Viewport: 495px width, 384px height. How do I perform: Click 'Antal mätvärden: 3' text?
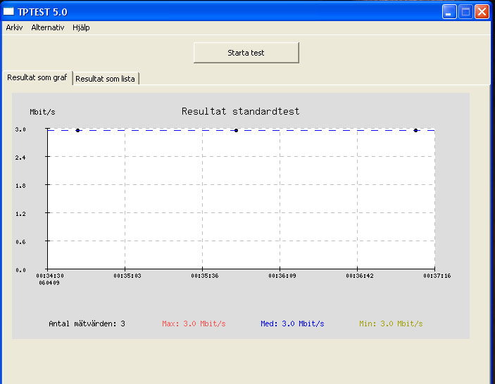[x=87, y=324]
